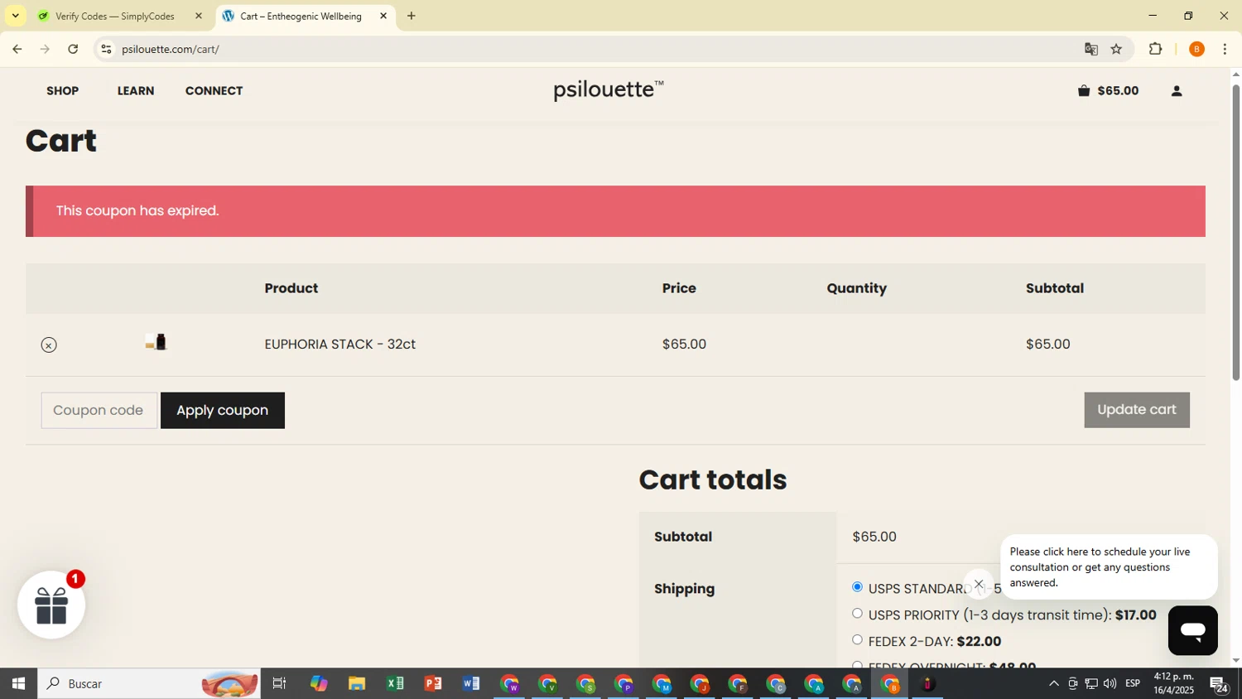The width and height of the screenshot is (1242, 699).
Task: Click the Google Translate icon in address bar
Action: pyautogui.click(x=1091, y=49)
